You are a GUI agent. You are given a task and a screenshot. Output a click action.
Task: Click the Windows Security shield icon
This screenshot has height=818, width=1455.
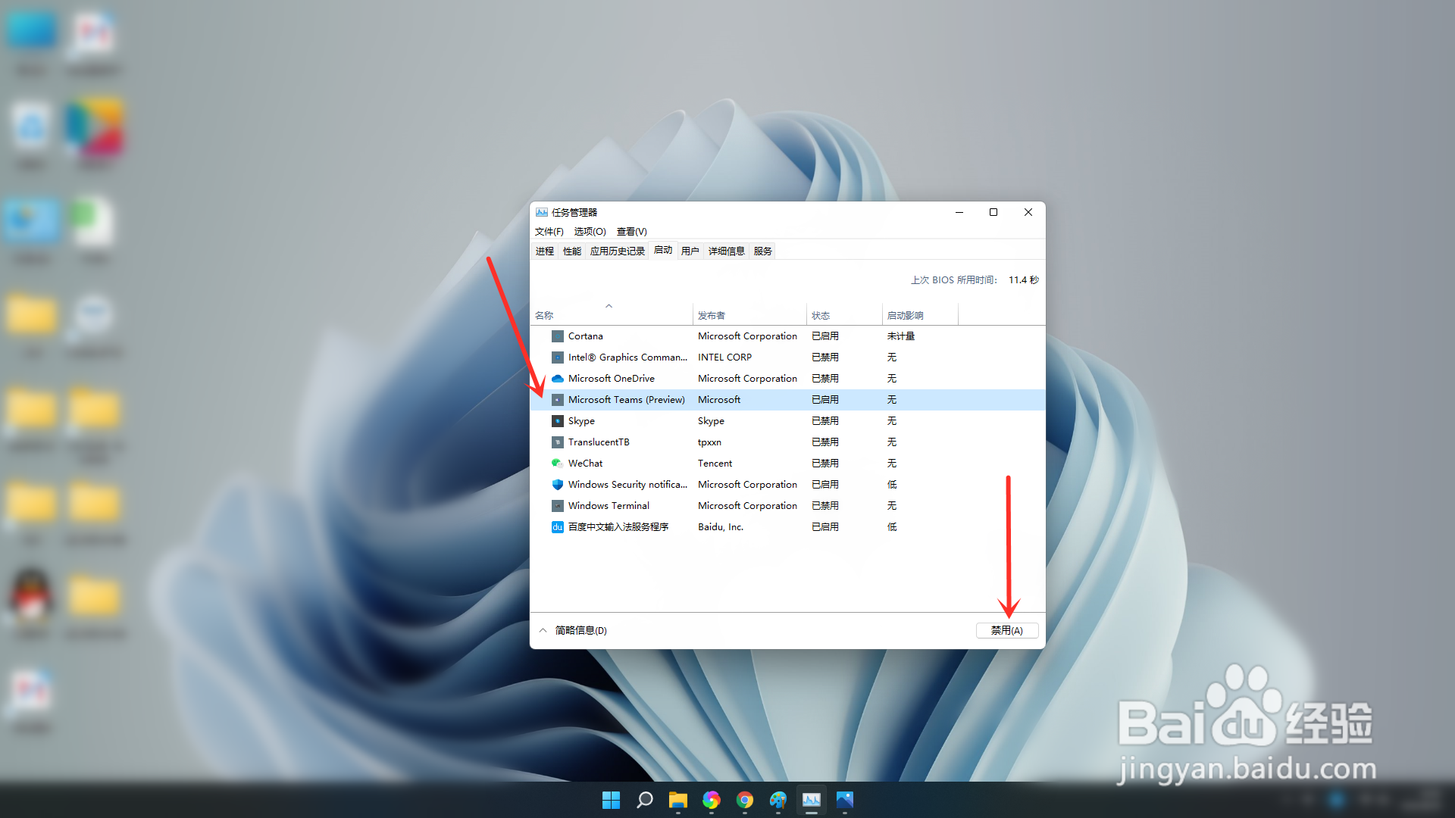[x=558, y=485]
